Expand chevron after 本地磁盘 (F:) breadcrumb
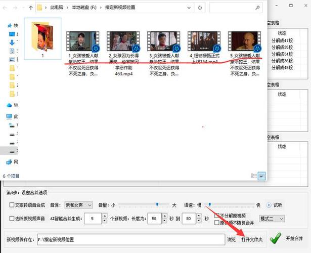The width and height of the screenshot is (311, 253). 101,8
